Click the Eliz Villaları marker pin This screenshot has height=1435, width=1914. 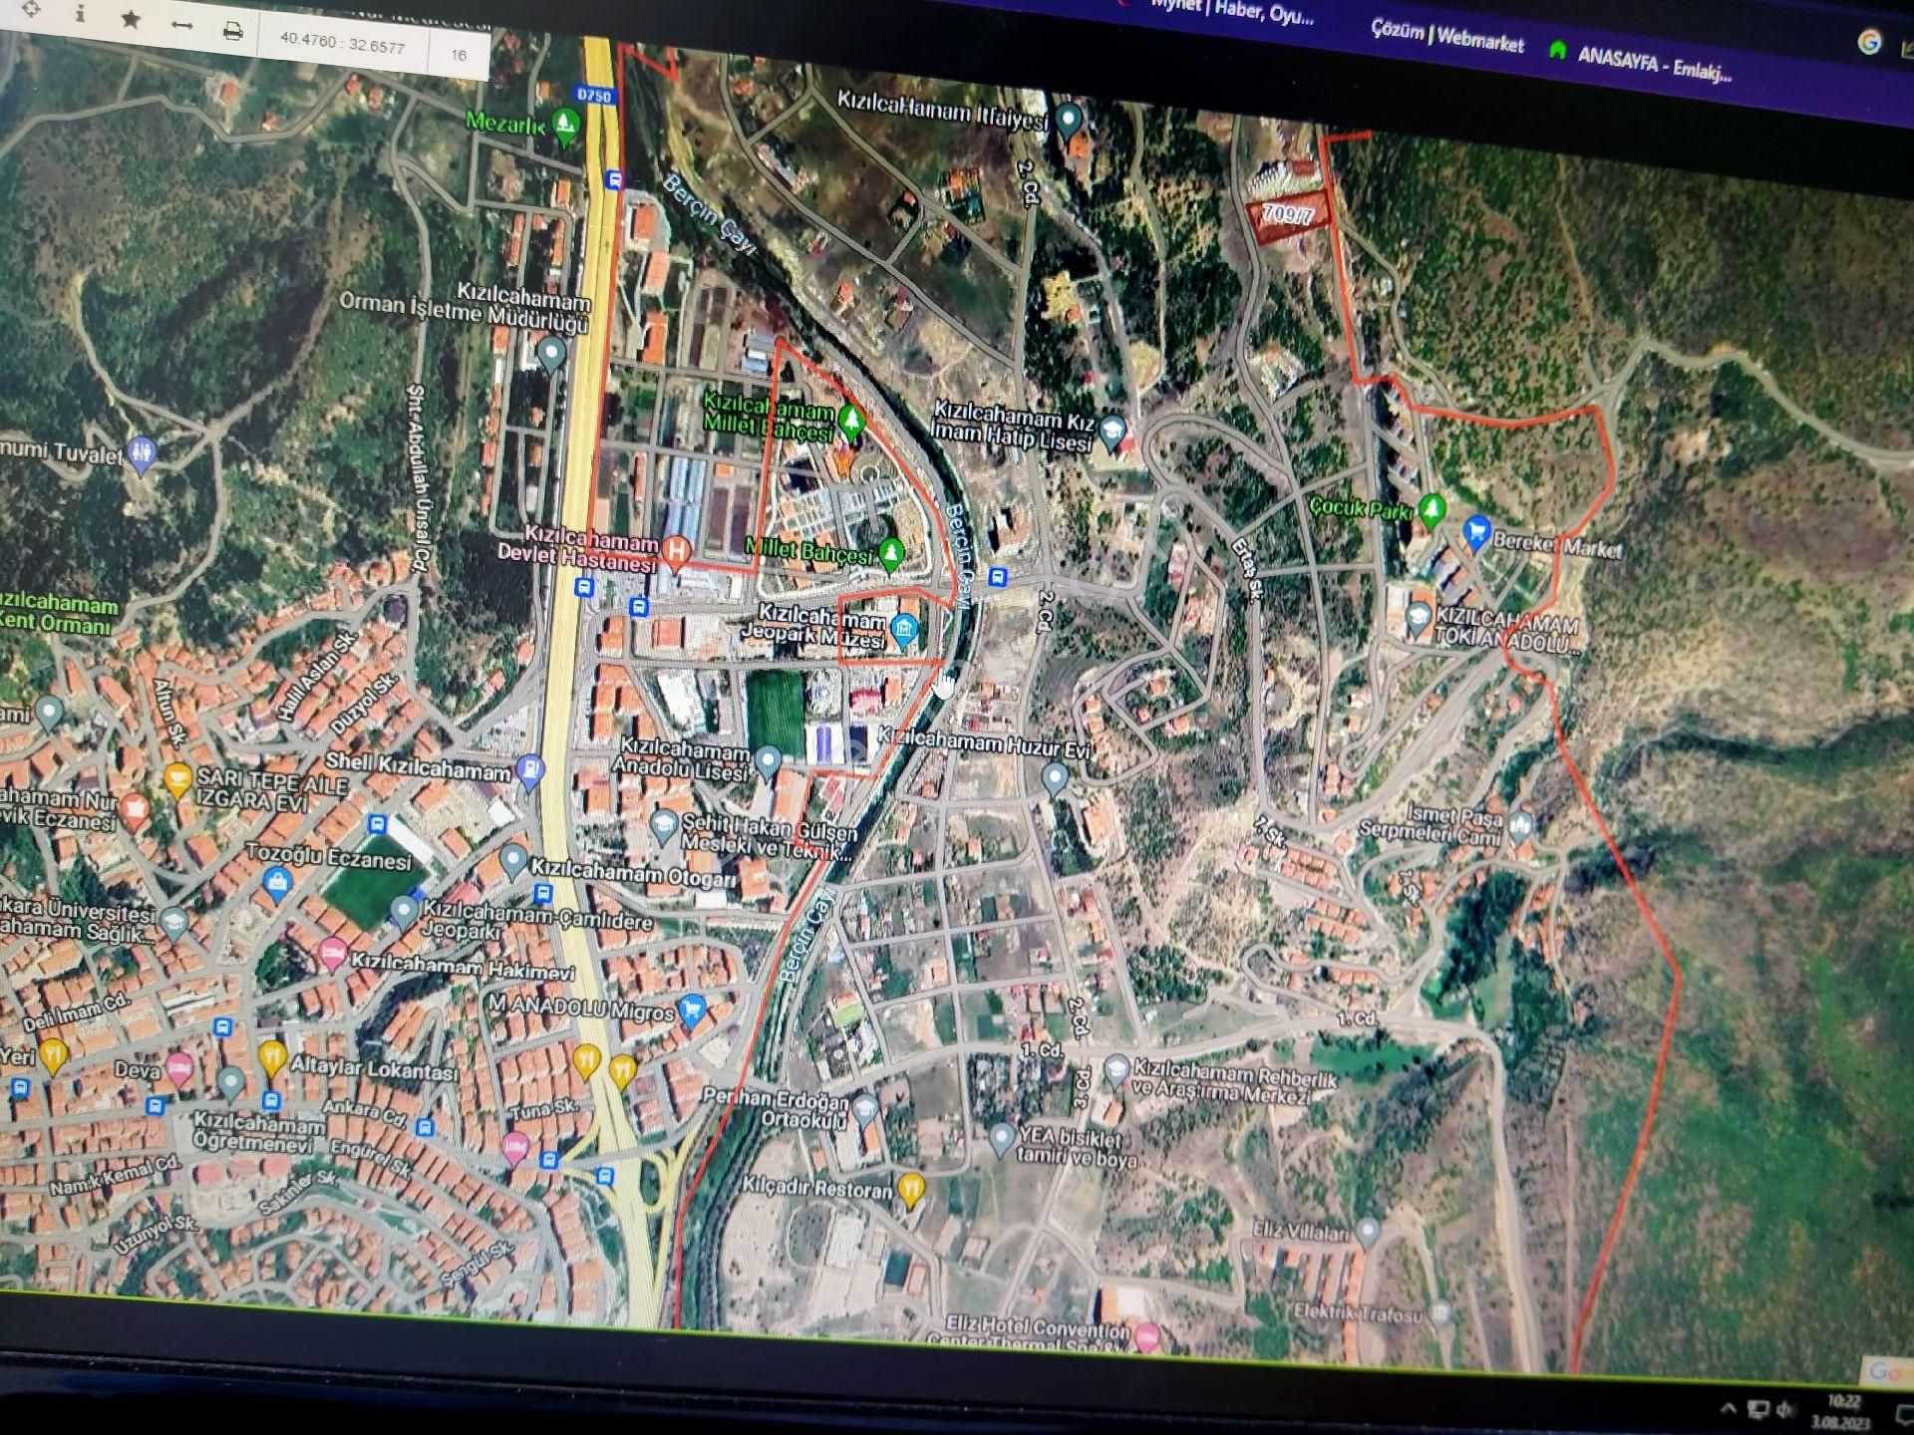click(x=1368, y=1232)
